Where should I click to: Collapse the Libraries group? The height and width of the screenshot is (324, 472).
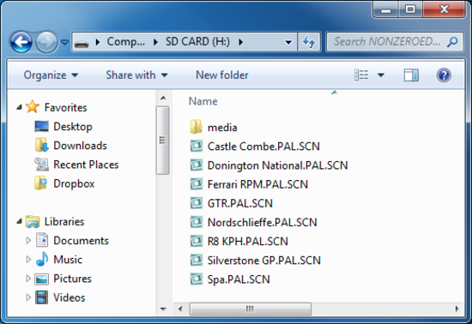(x=19, y=221)
